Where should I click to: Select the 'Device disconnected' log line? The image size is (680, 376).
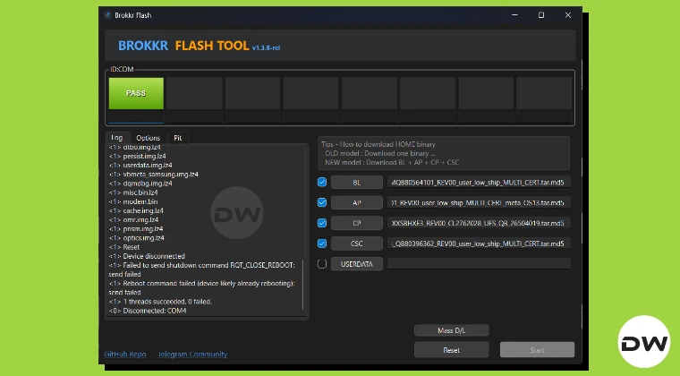coord(147,256)
